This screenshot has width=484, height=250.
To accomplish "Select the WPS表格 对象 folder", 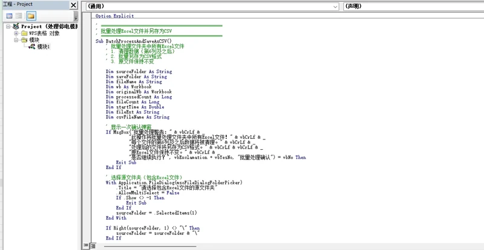I will click(x=44, y=33).
